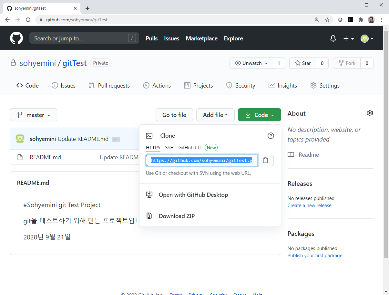Open the Security tab
This screenshot has width=389, height=295.
pos(241,86)
